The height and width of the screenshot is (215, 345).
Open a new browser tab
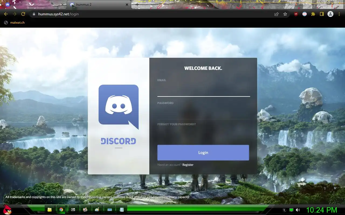coord(137,5)
